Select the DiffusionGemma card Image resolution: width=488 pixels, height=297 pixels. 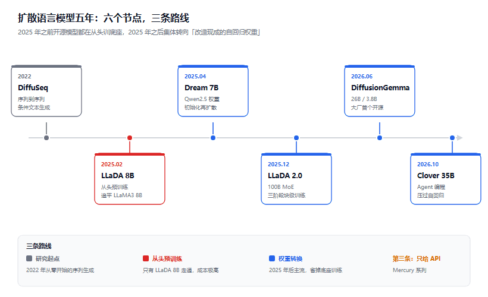click(380, 91)
